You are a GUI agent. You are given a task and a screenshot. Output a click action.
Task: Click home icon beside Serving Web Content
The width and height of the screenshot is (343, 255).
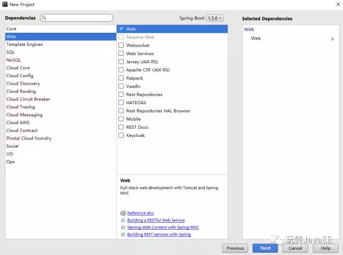[x=123, y=227]
